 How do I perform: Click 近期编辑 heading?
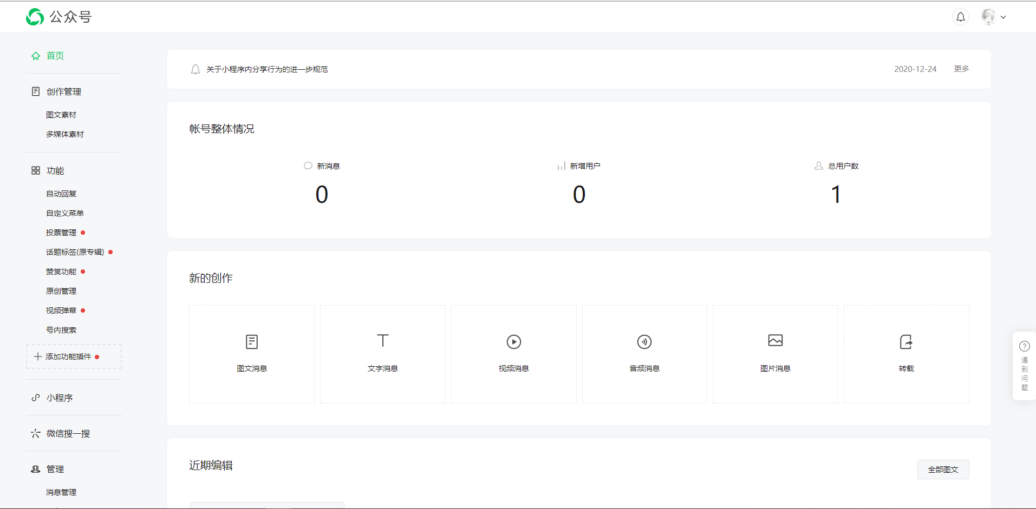(211, 465)
